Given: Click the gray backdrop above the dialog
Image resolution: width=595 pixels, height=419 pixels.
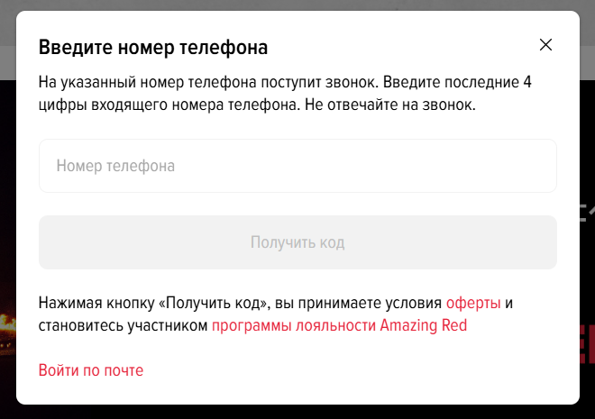Looking at the screenshot, I should coord(297,5).
